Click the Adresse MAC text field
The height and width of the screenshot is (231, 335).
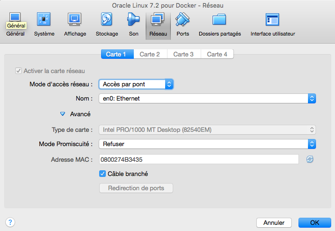(198, 159)
